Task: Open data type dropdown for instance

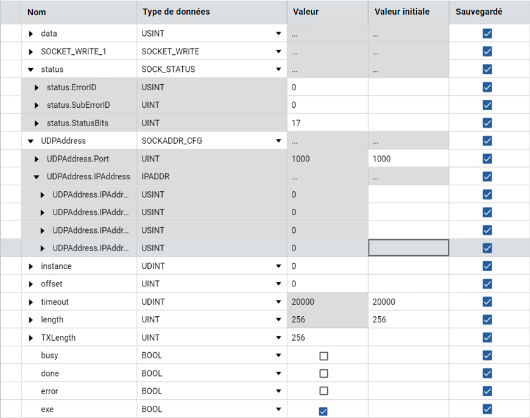Action: [x=278, y=266]
